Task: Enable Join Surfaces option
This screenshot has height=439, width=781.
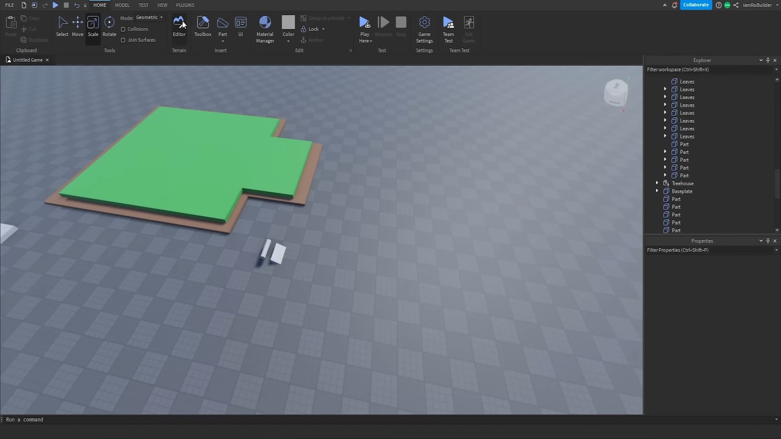Action: click(x=123, y=40)
